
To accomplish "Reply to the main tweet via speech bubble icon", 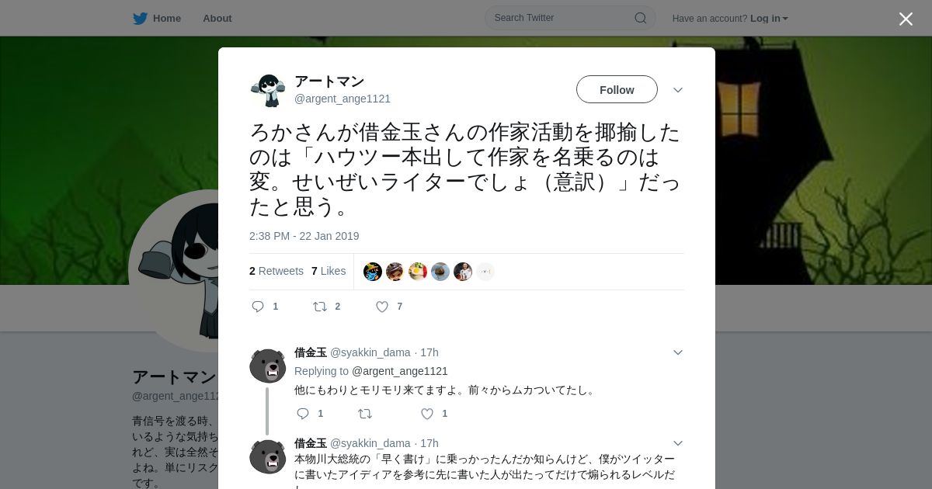I will pyautogui.click(x=258, y=307).
